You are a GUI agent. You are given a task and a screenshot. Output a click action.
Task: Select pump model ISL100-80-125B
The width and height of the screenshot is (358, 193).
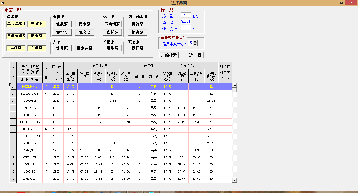pyautogui.click(x=29, y=136)
